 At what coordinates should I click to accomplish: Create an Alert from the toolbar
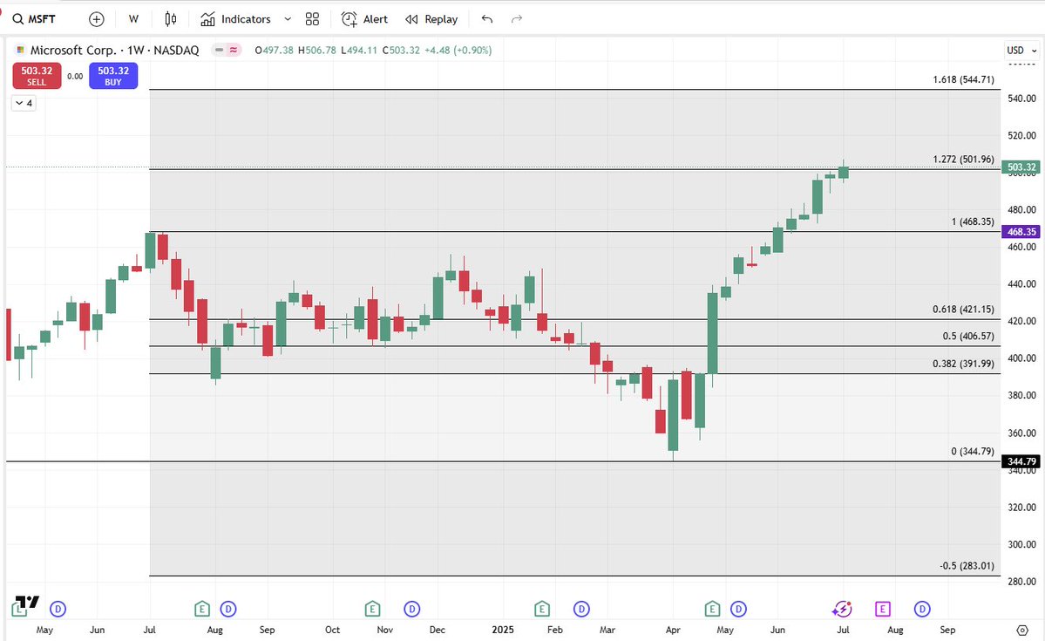click(x=364, y=18)
